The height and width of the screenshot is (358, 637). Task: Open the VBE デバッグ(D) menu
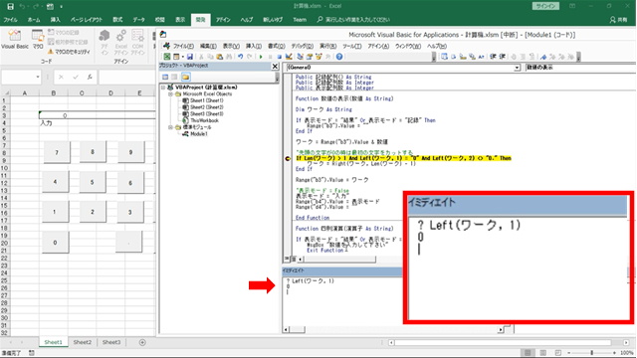(x=303, y=47)
